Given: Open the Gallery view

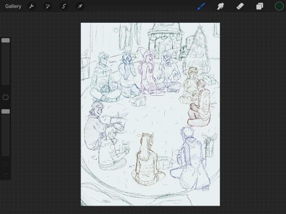Looking at the screenshot, I should tap(13, 6).
